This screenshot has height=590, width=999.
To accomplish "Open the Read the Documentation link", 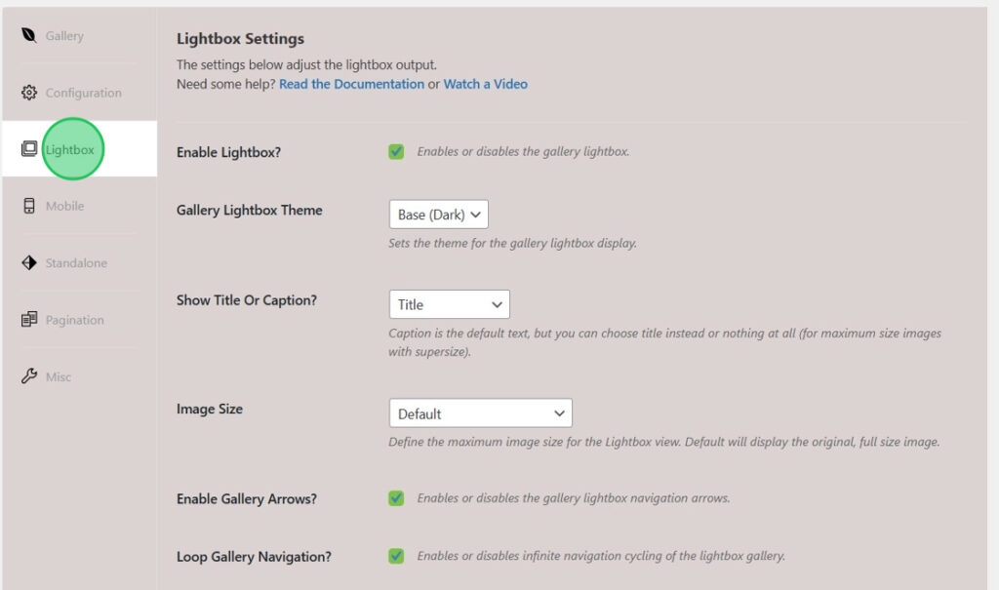I will coord(351,84).
